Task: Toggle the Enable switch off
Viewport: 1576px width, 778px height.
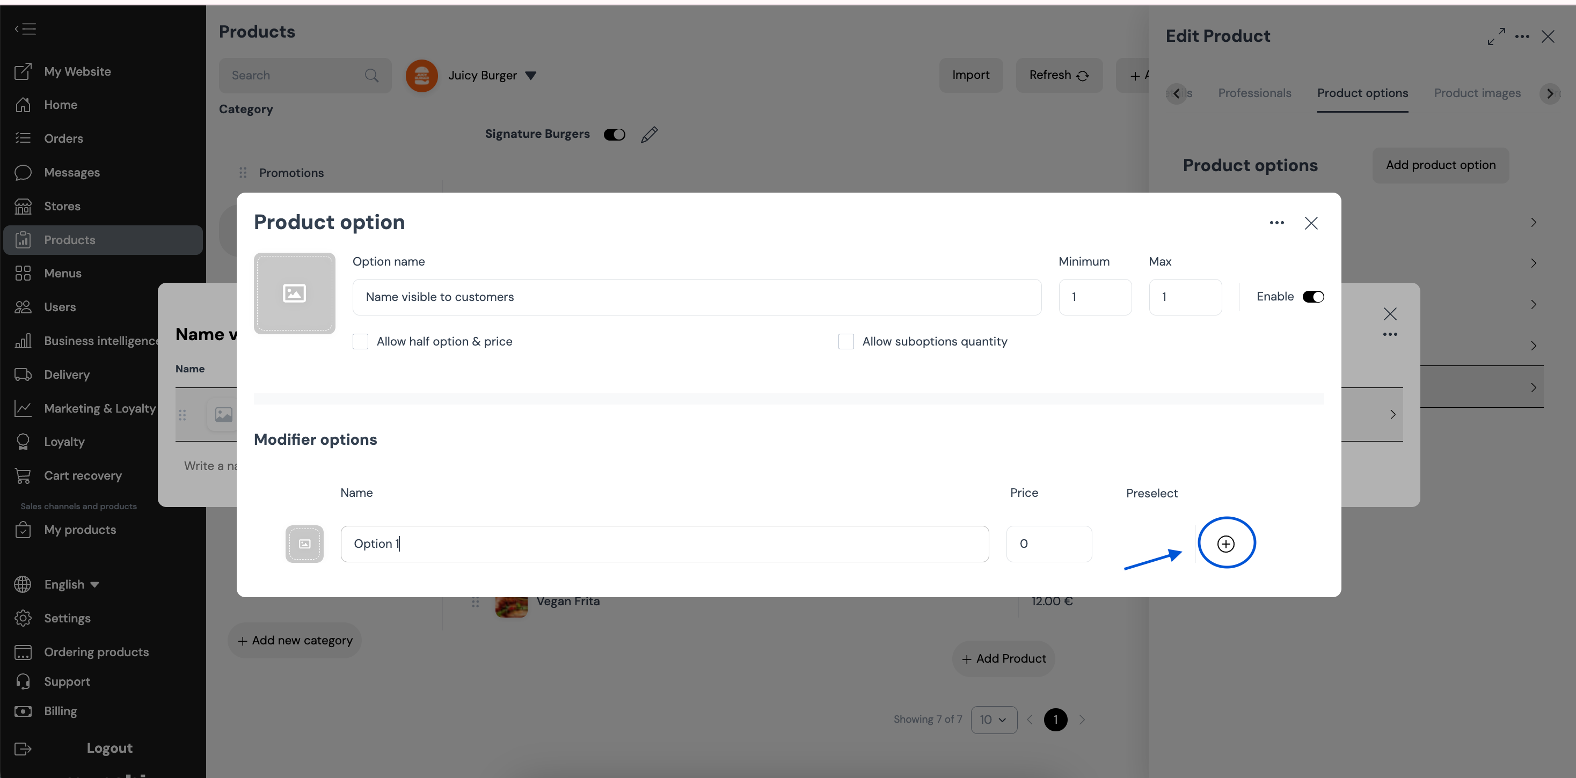Action: click(1313, 297)
